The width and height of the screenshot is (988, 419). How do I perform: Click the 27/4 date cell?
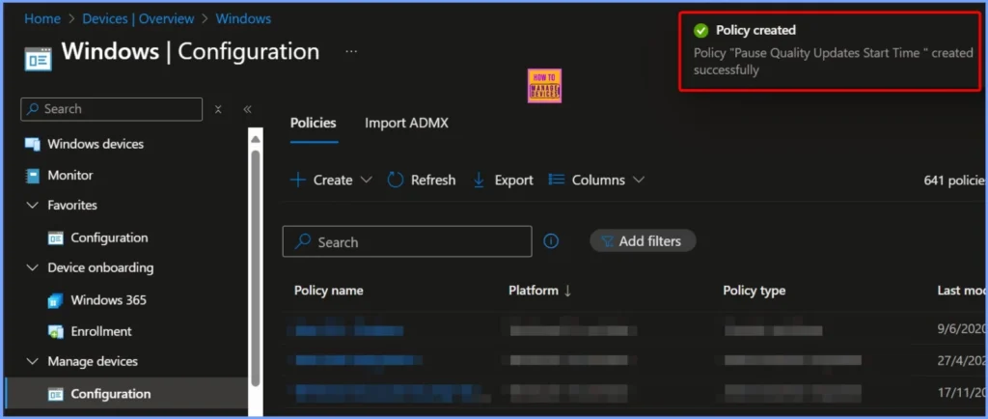pyautogui.click(x=962, y=361)
